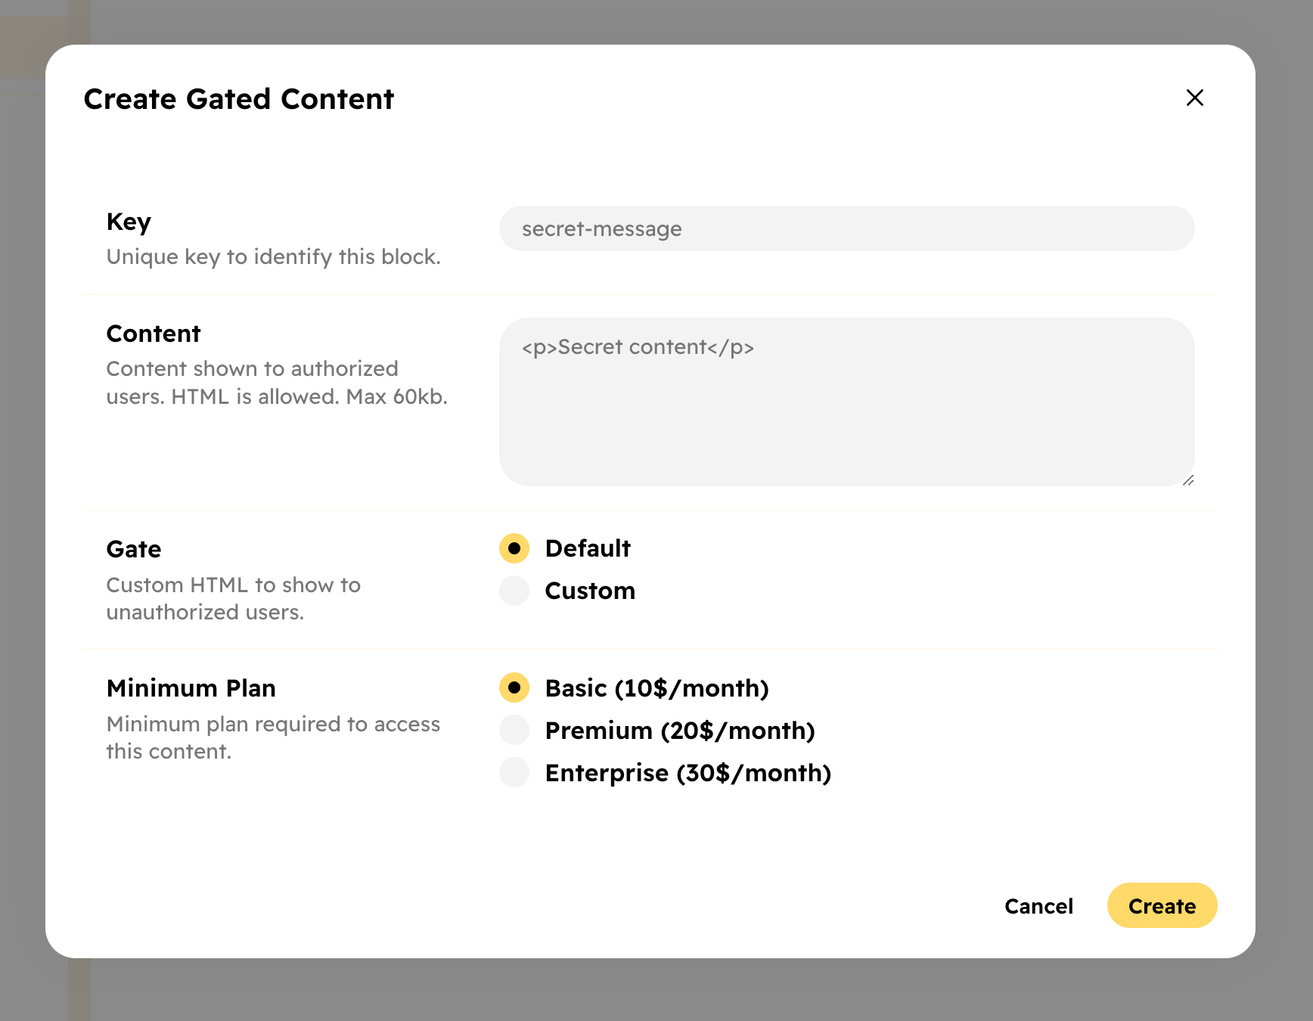This screenshot has width=1313, height=1021.
Task: Select Premium (20$/month) as minimum plan
Action: click(x=514, y=730)
